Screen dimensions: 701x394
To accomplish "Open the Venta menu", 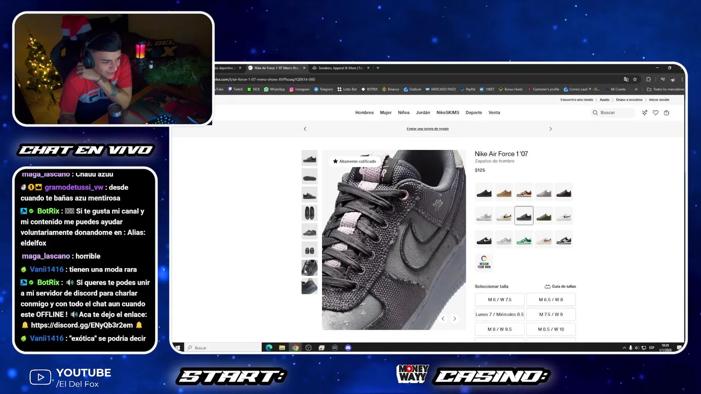I will click(494, 113).
